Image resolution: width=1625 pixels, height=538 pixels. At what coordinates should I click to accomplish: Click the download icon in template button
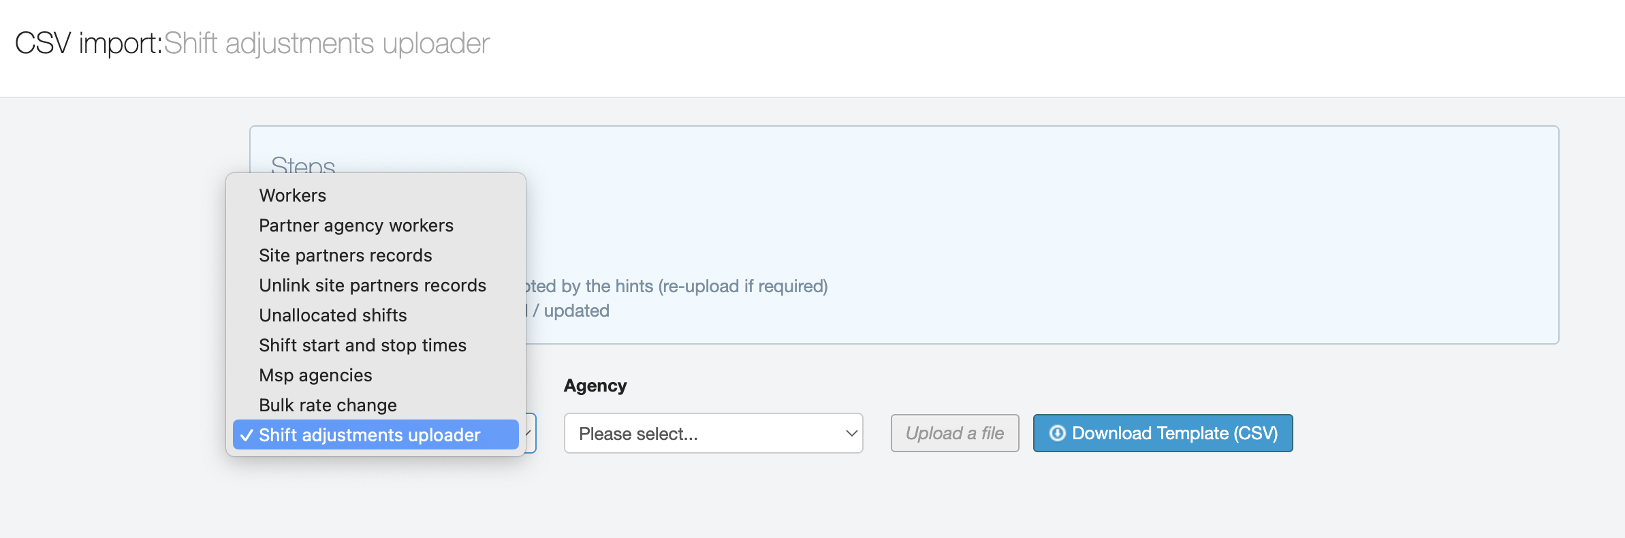[x=1057, y=433]
